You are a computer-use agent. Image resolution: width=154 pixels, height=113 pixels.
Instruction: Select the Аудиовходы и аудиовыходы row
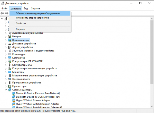click(27, 33)
